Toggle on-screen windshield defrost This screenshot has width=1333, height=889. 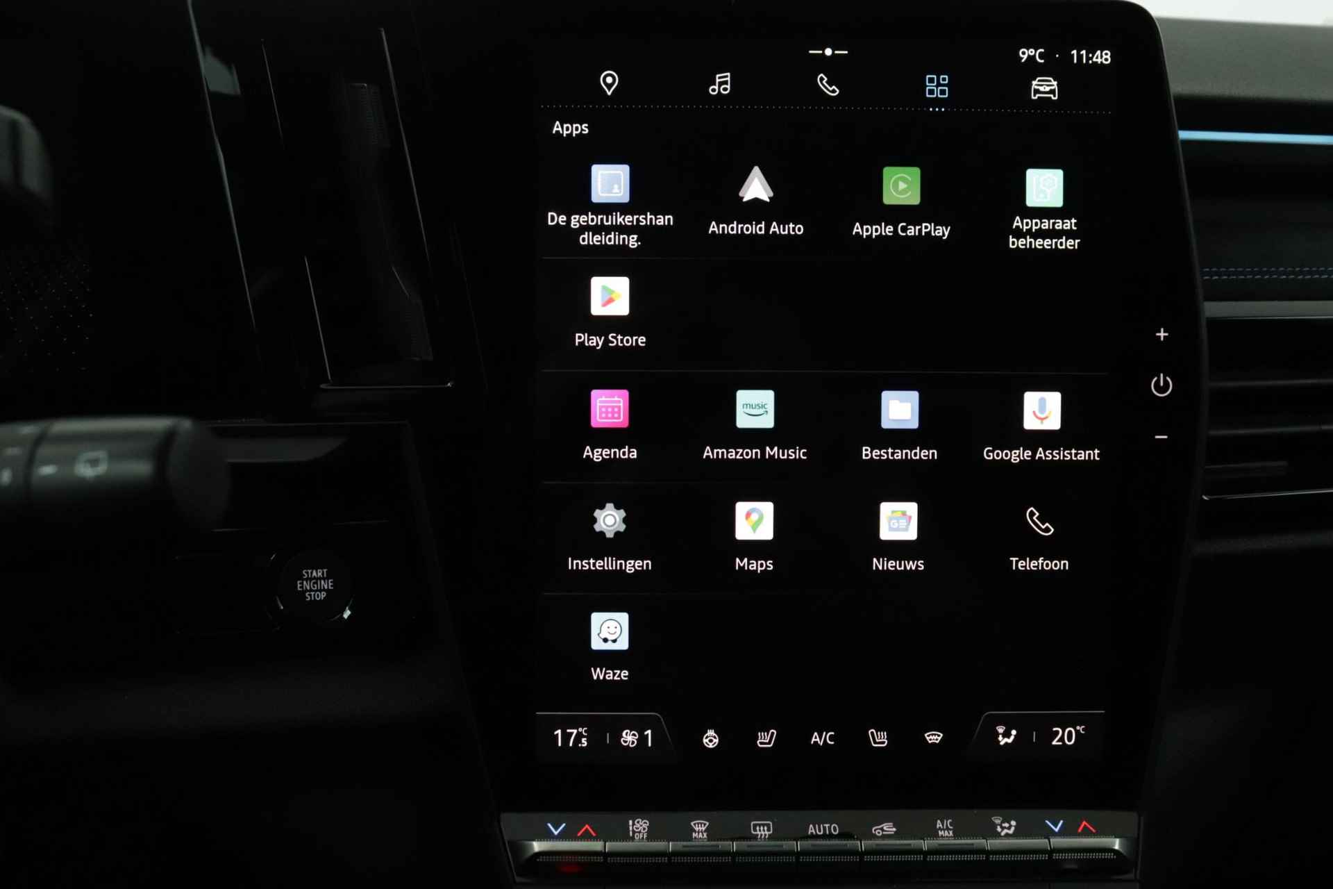934,738
